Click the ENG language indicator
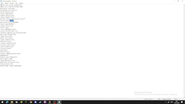Image resolution: width=185 pixels, height=104 pixels. pos(172,102)
